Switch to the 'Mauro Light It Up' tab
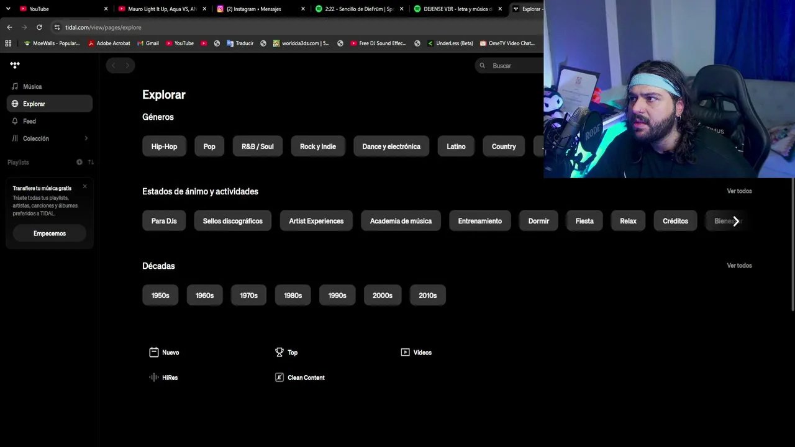 click(x=161, y=9)
